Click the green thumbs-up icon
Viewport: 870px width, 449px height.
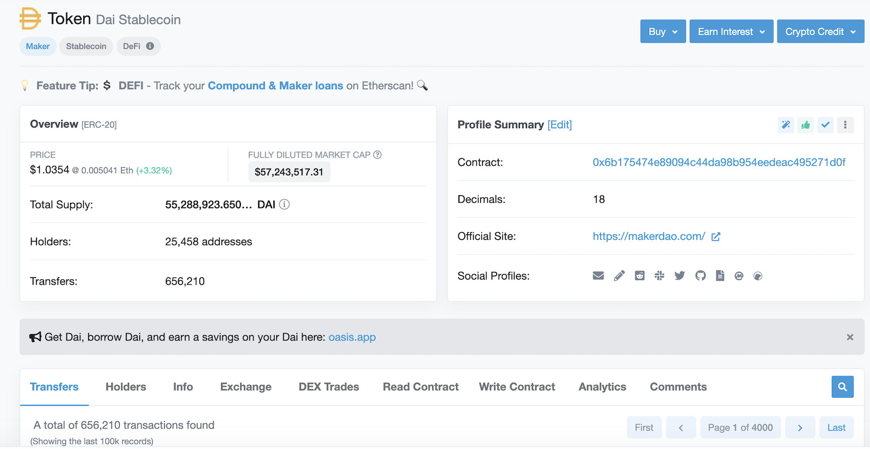point(806,125)
